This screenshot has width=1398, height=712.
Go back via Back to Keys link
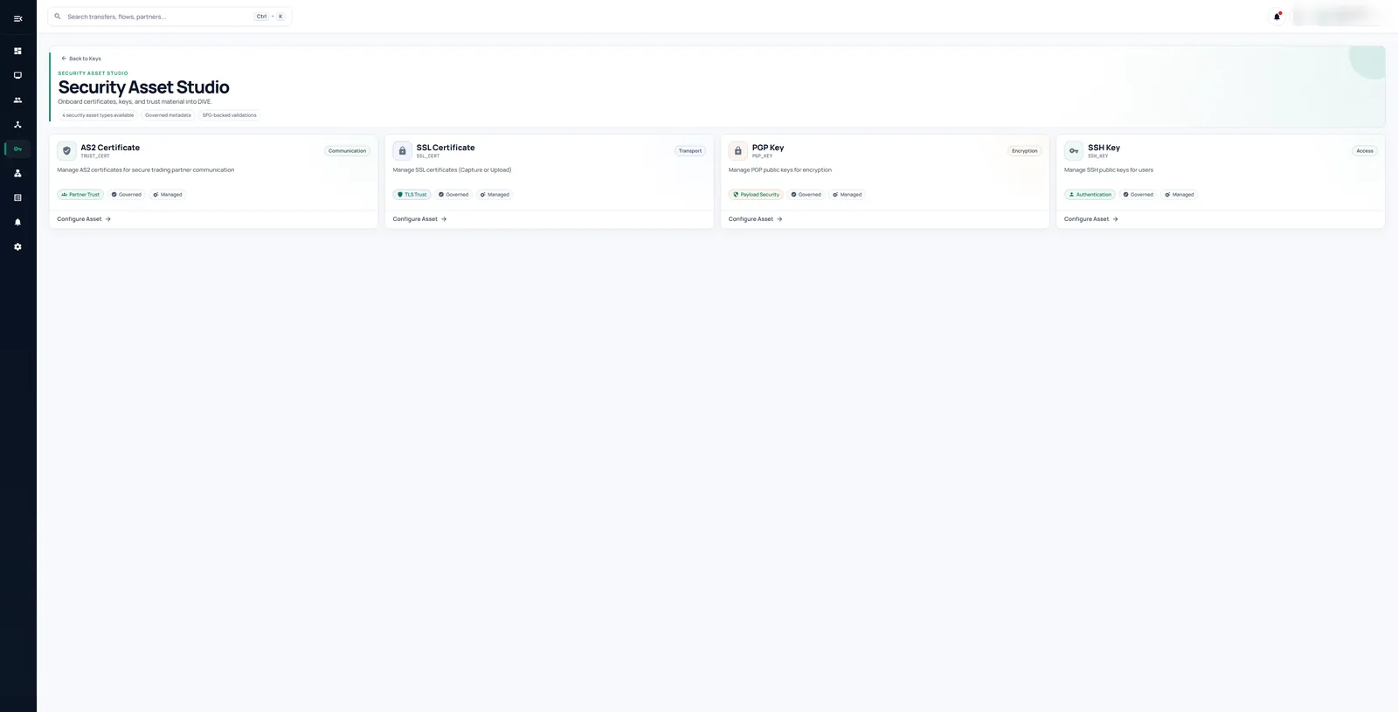[x=80, y=59]
